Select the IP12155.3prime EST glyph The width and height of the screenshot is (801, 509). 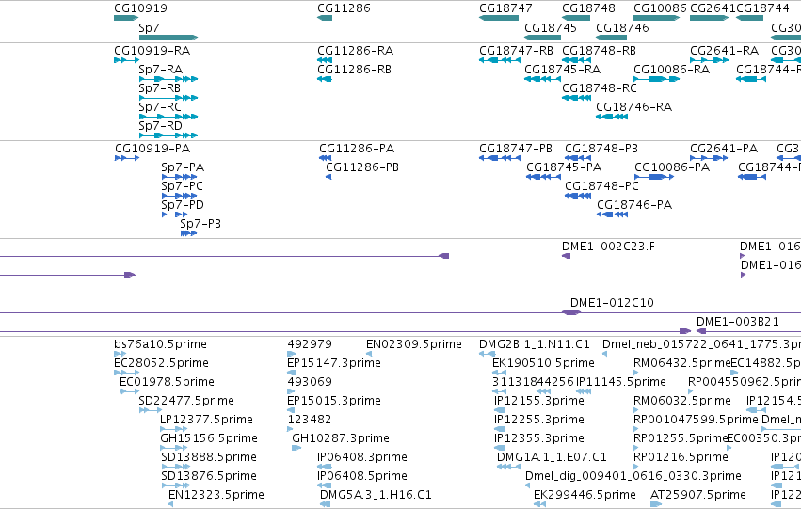[500, 410]
